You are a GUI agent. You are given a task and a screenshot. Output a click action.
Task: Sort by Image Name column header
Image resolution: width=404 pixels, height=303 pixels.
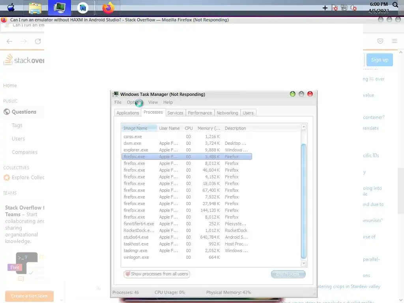tap(139, 128)
